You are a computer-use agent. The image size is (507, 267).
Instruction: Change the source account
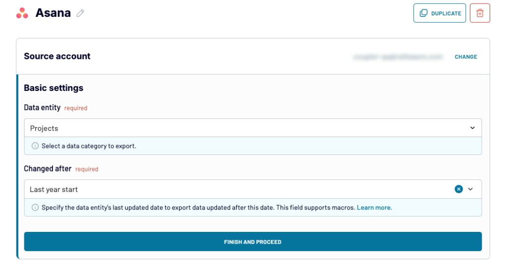[465, 57]
